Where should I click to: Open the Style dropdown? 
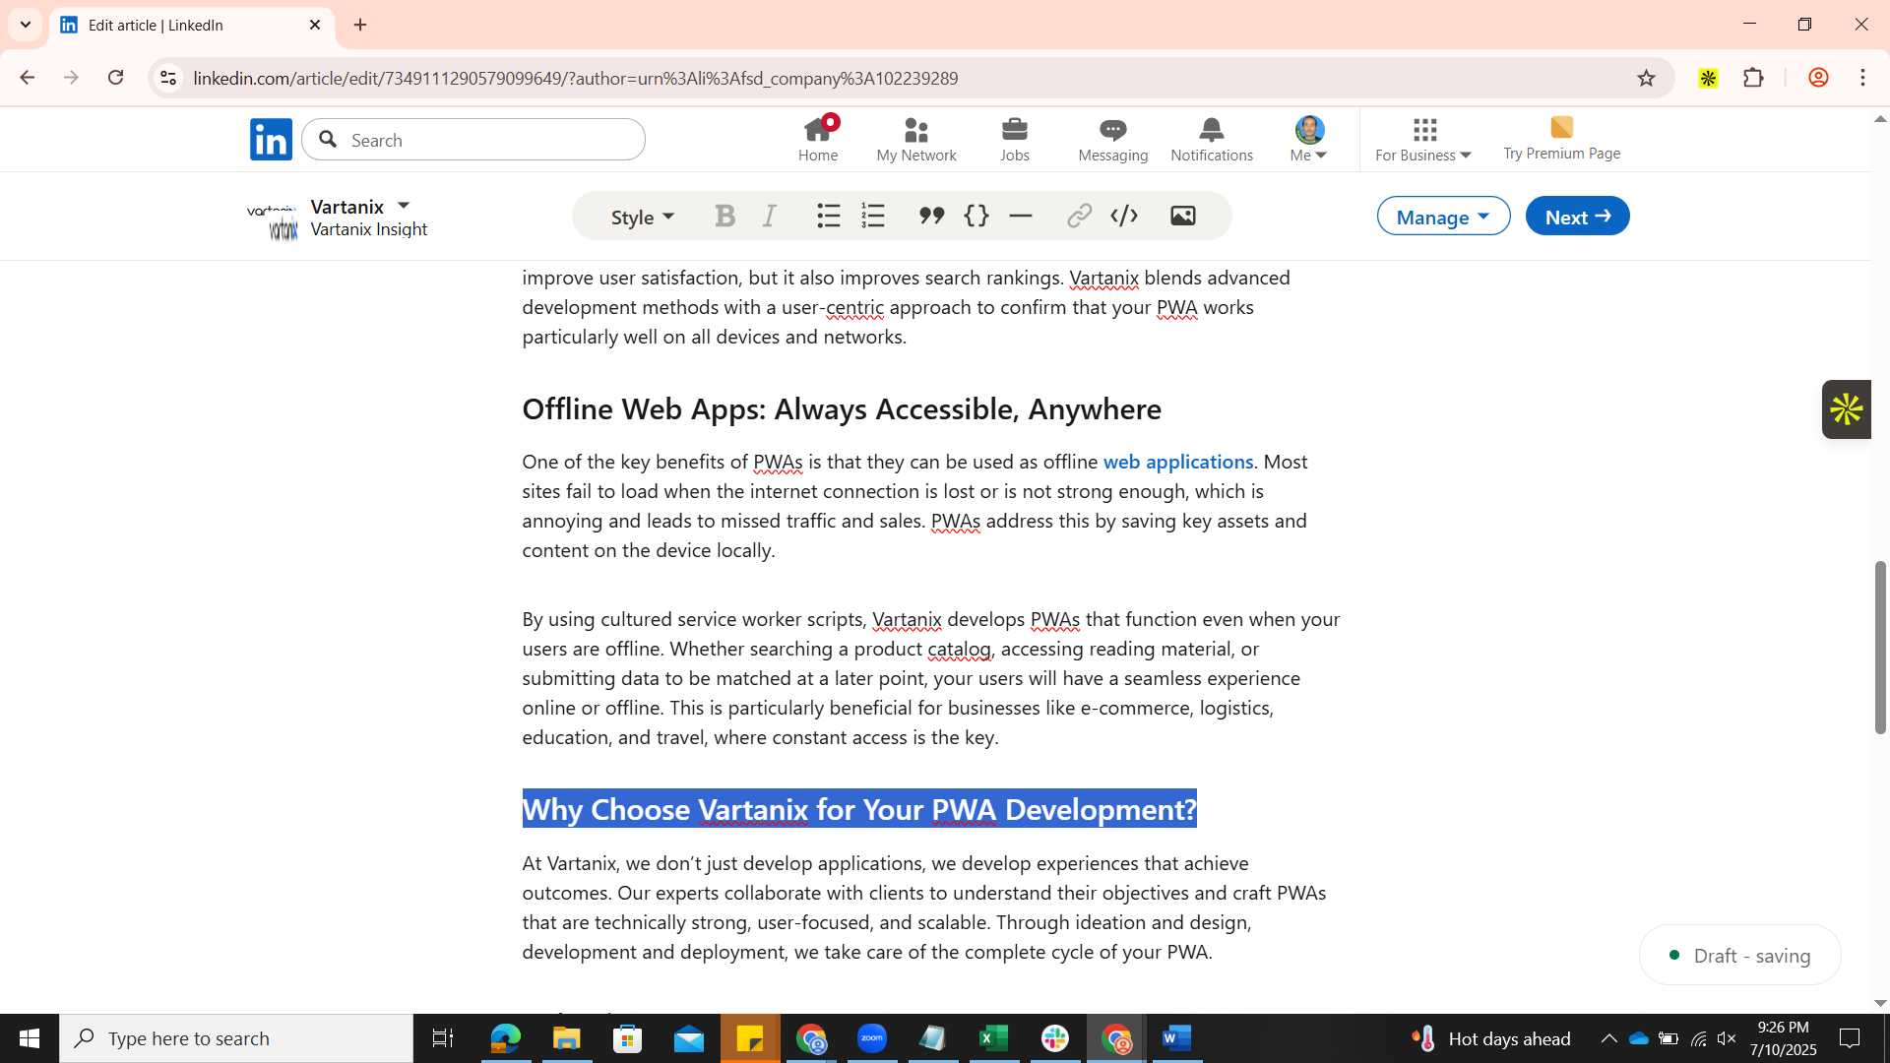pyautogui.click(x=642, y=217)
